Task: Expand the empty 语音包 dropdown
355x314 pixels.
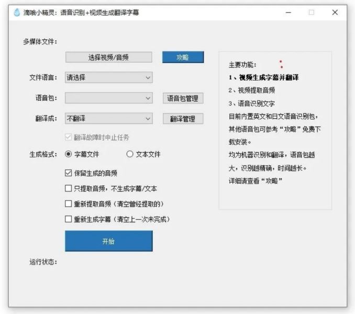Action: point(109,98)
